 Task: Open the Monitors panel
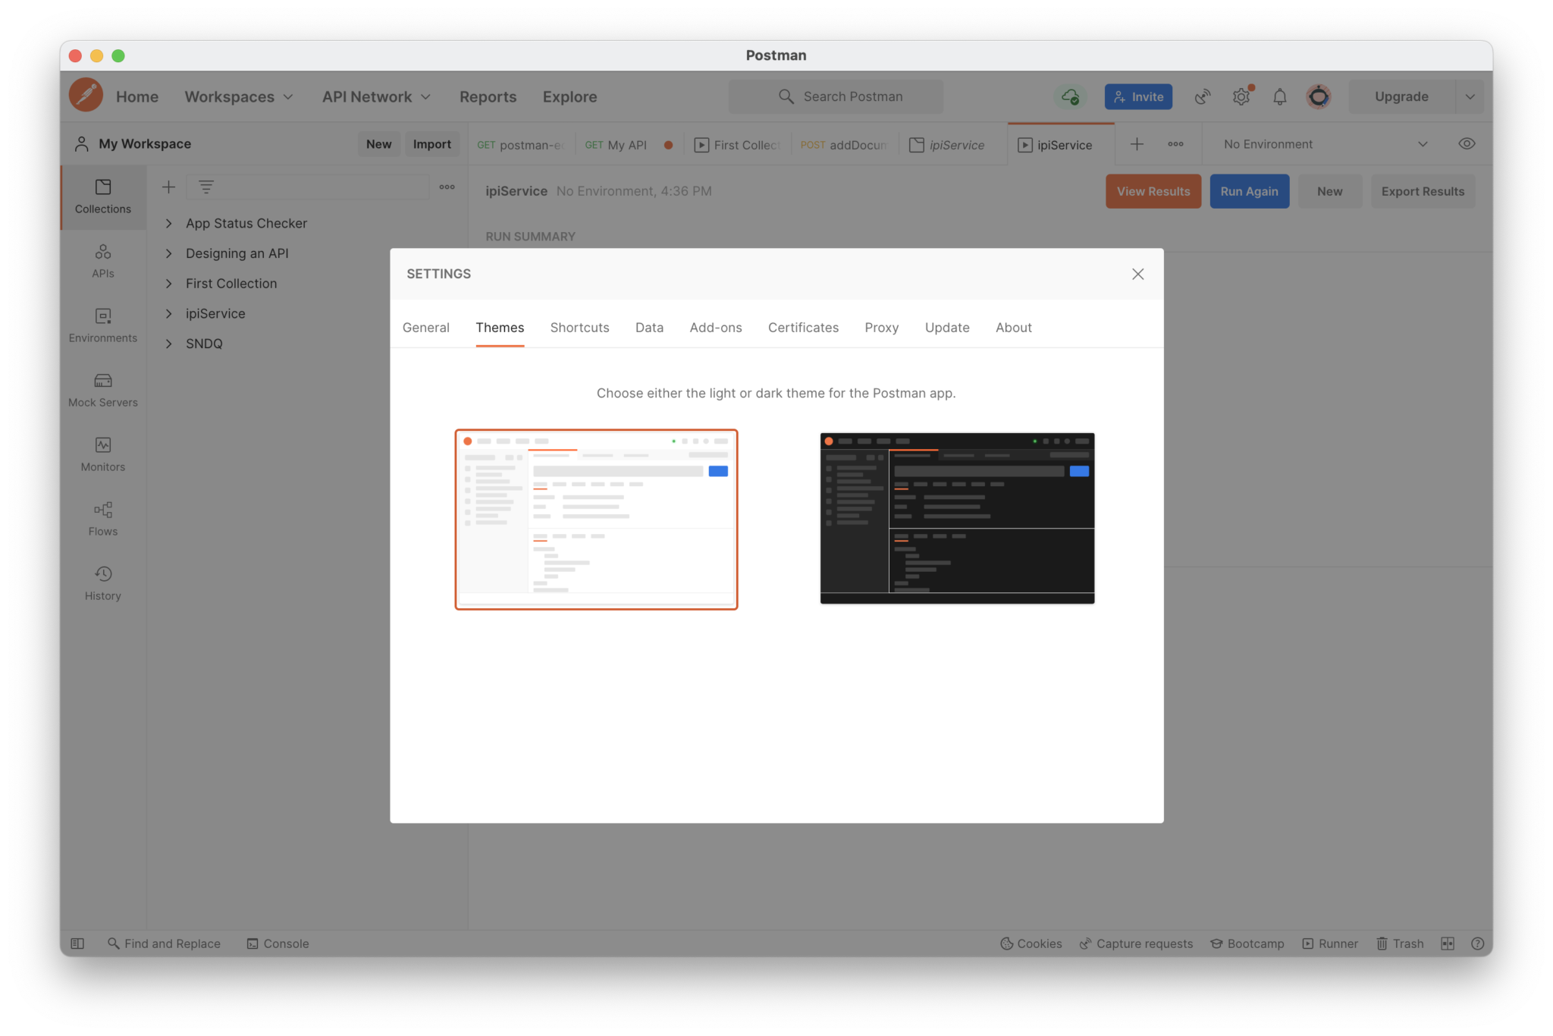pos(102,454)
